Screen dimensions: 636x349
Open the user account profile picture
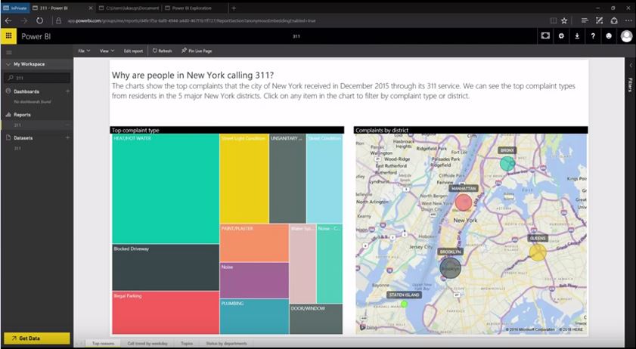click(627, 36)
